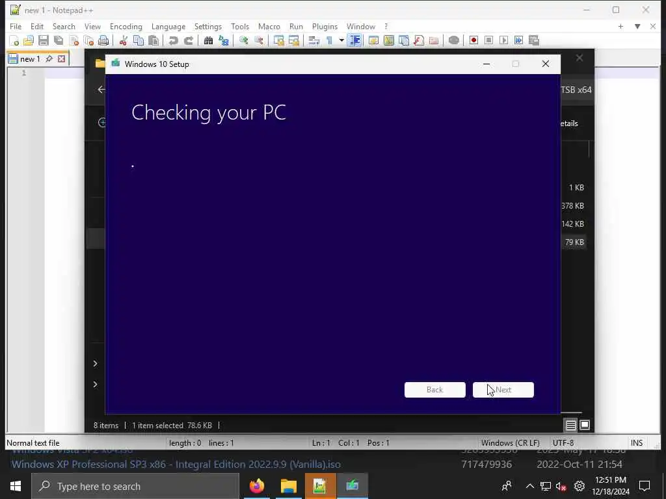This screenshot has width=666, height=499.
Task: Open the dropdown arrow beside the pilcrow icon
Action: point(341,41)
